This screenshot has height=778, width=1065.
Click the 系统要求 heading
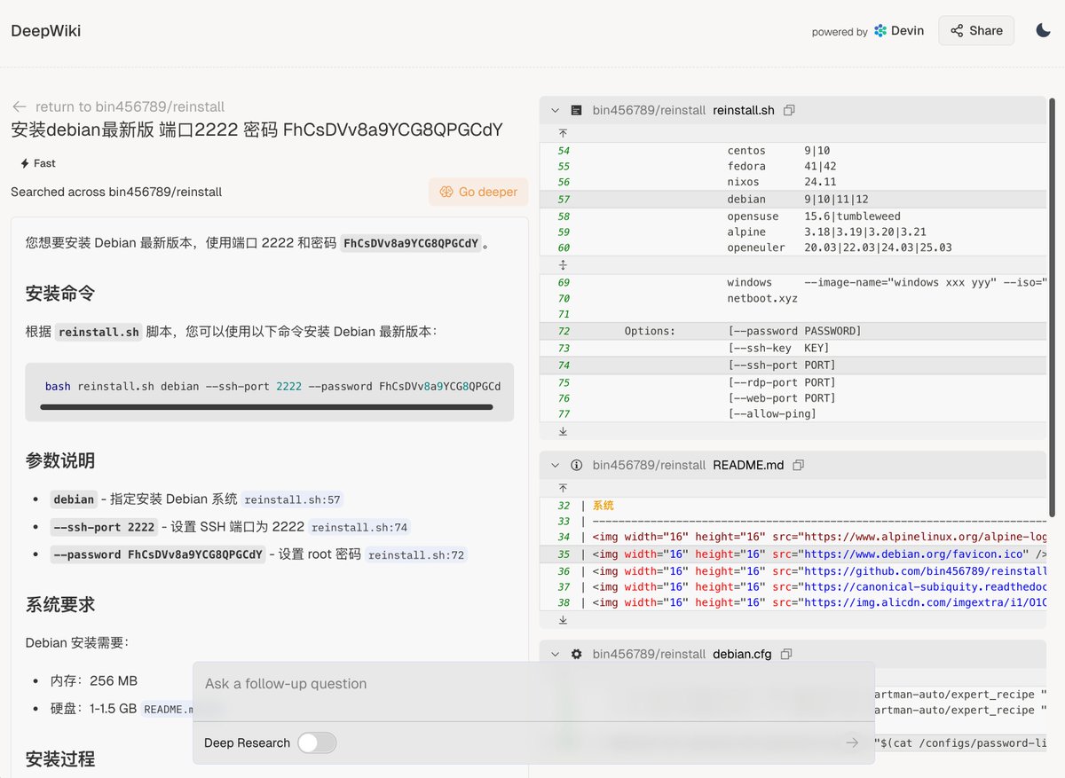pyautogui.click(x=60, y=604)
